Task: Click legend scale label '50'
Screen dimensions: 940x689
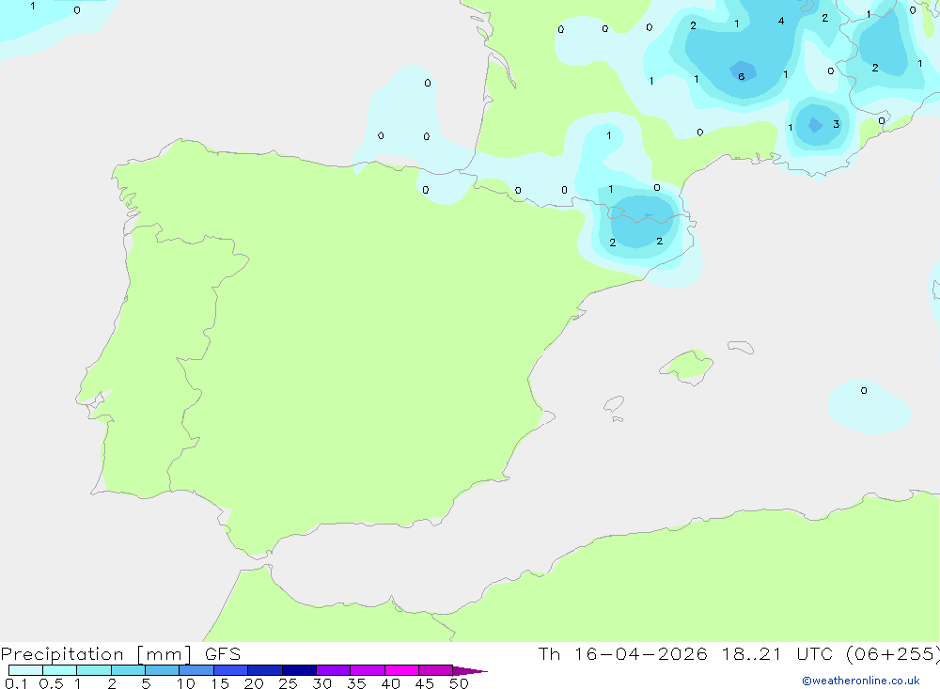Action: (x=459, y=683)
